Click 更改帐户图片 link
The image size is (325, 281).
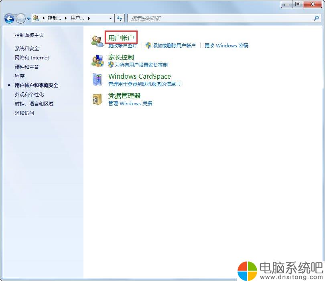pyautogui.click(x=123, y=46)
